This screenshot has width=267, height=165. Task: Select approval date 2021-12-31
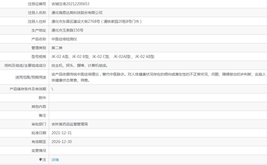62,133
